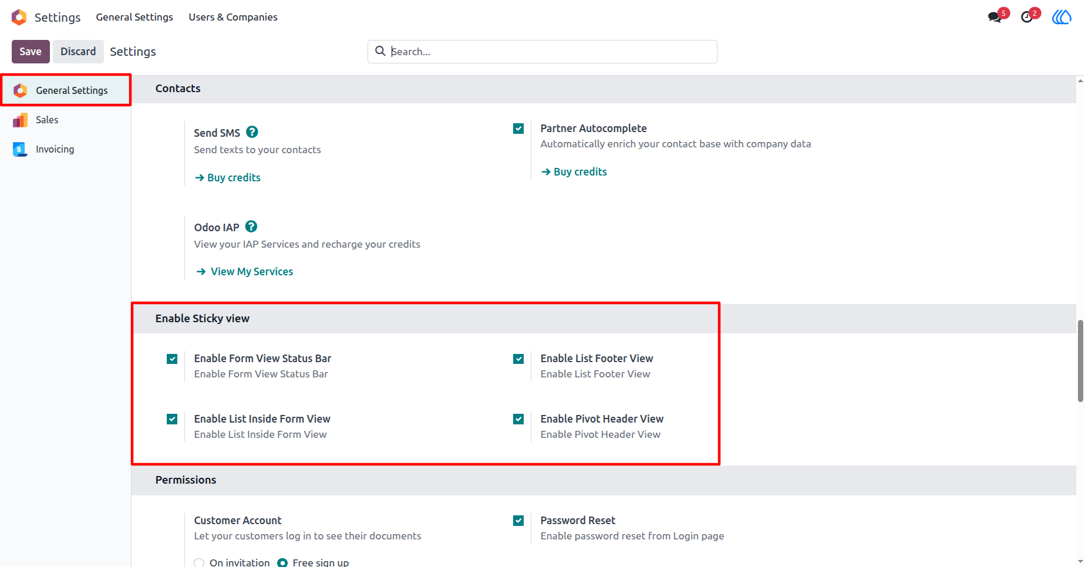Toggle Enable Pivot Header View checkbox
This screenshot has width=1085, height=567.
pos(518,419)
